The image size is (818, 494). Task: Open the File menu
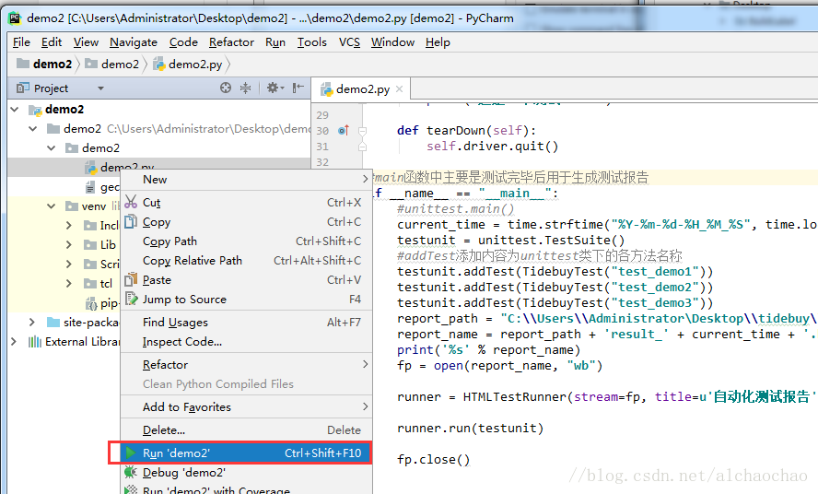tap(21, 42)
